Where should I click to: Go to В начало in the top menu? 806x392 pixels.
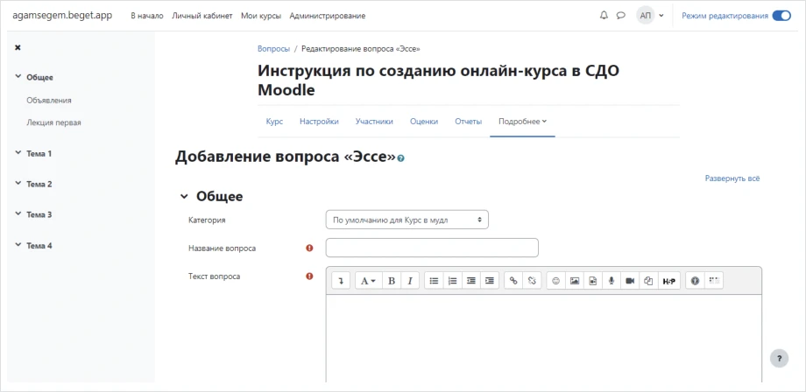pos(147,16)
